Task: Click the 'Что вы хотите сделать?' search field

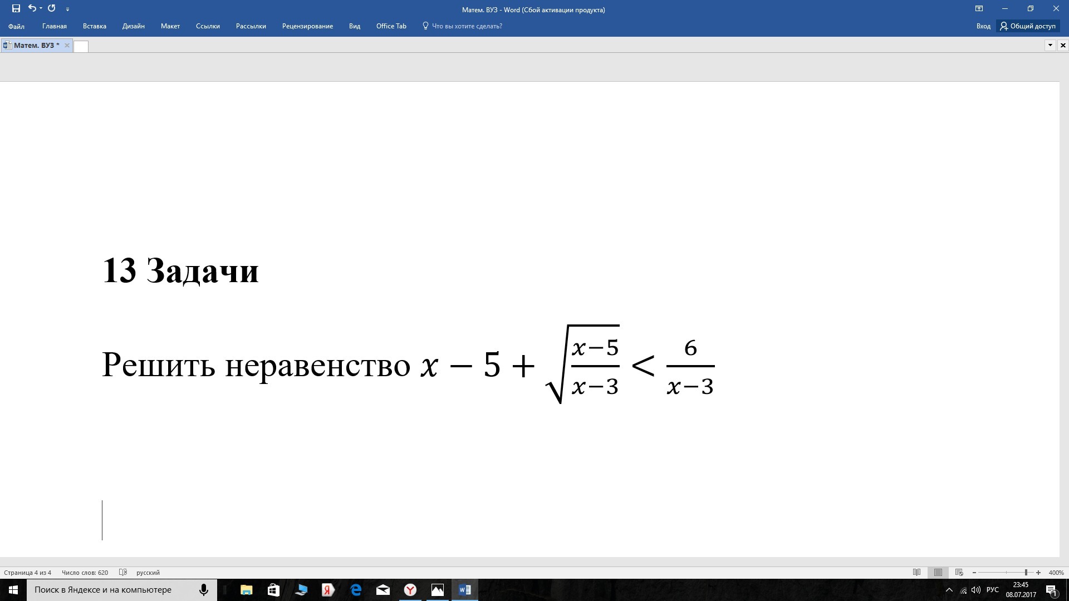Action: click(x=467, y=26)
